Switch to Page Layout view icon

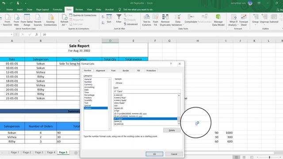click(244, 157)
